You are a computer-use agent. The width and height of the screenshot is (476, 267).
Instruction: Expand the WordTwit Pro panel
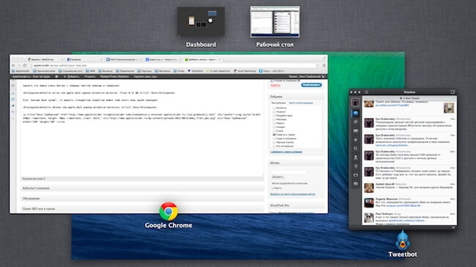pos(297,206)
